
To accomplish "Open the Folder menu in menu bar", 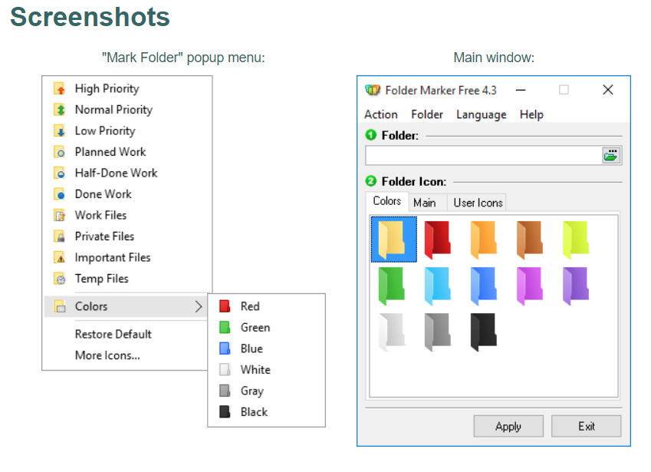I will click(x=427, y=114).
